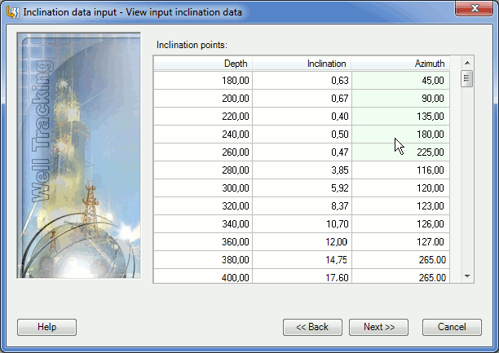Select azimuth cell 135,00

coord(400,117)
